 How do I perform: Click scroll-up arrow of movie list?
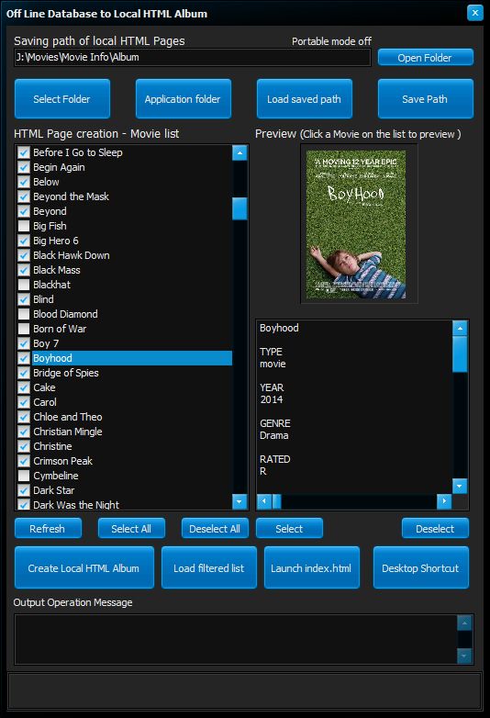pyautogui.click(x=239, y=152)
